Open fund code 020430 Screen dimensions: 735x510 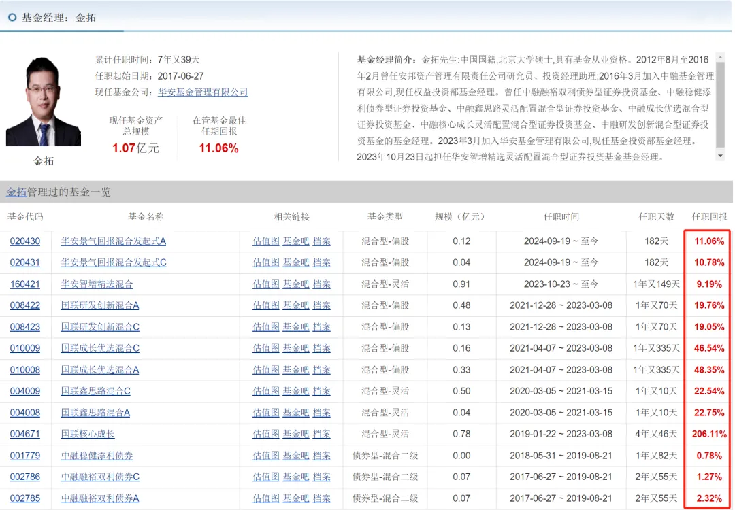25,241
